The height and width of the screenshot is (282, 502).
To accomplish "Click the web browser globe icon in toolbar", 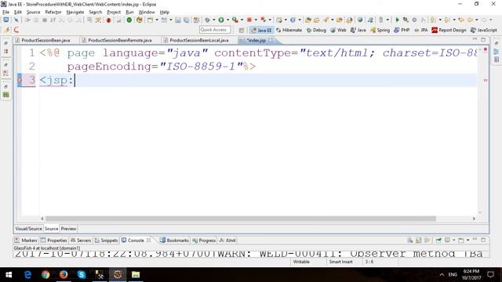I will tap(360, 20).
